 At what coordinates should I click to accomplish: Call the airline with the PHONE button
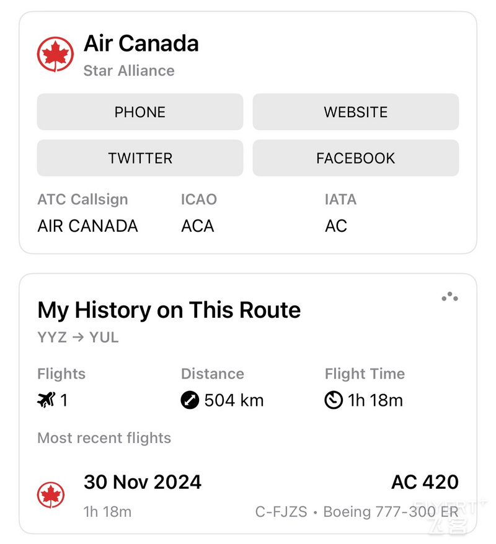(140, 112)
